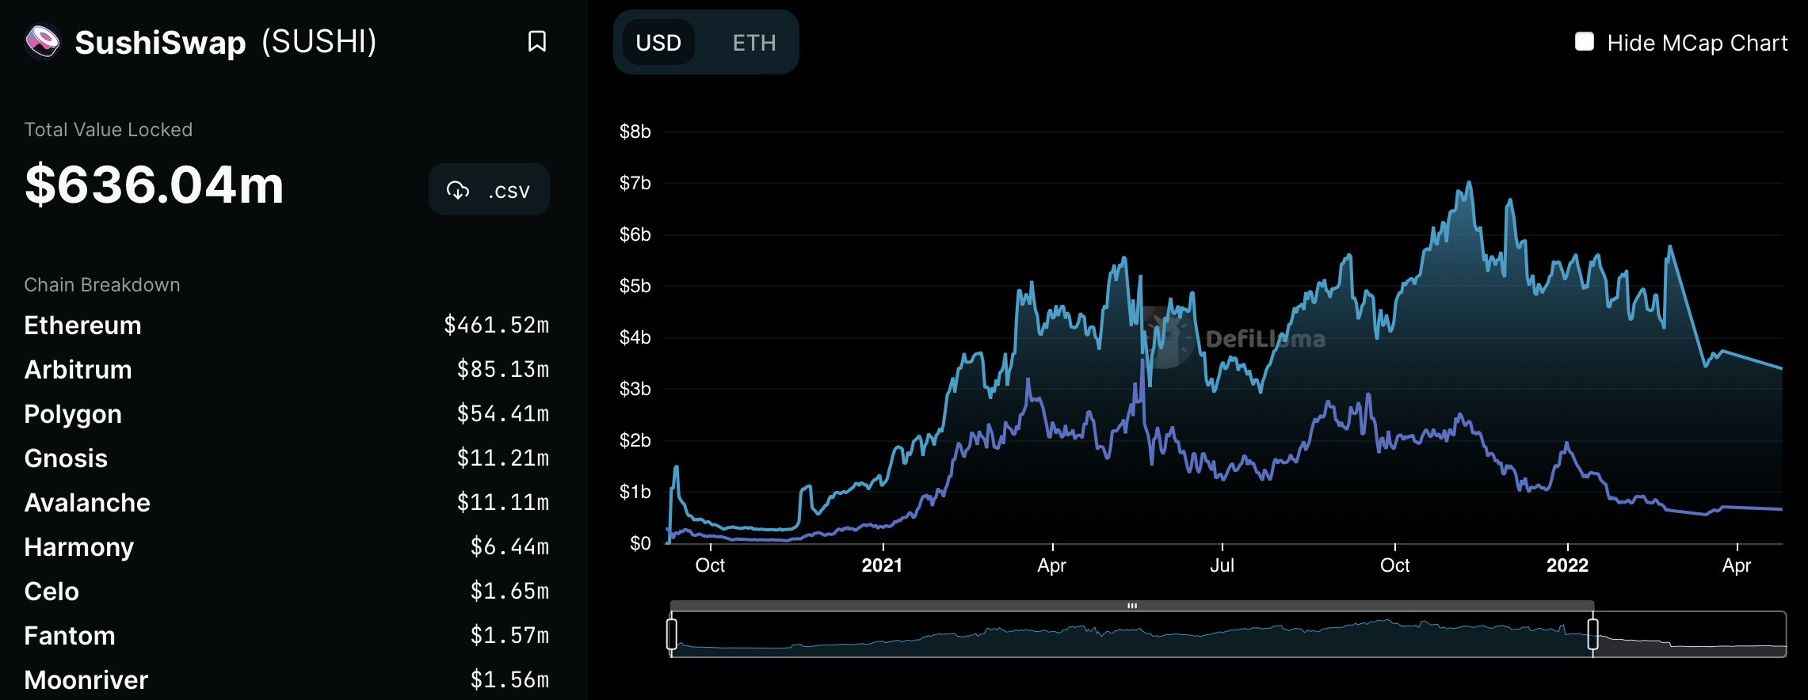The image size is (1808, 700).
Task: Select the Celo chain row
Action: click(287, 592)
